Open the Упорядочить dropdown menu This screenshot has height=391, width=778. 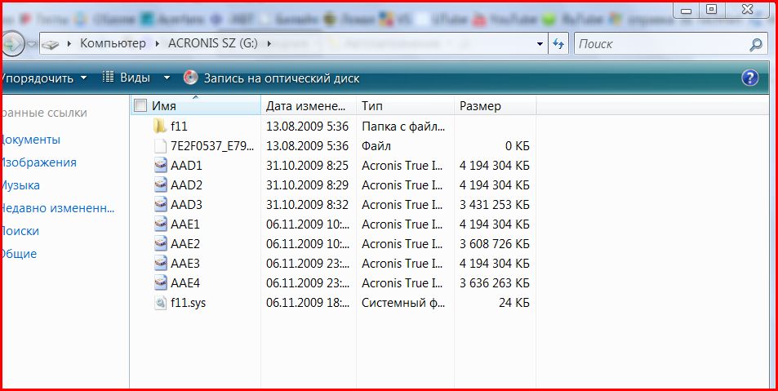[x=43, y=78]
